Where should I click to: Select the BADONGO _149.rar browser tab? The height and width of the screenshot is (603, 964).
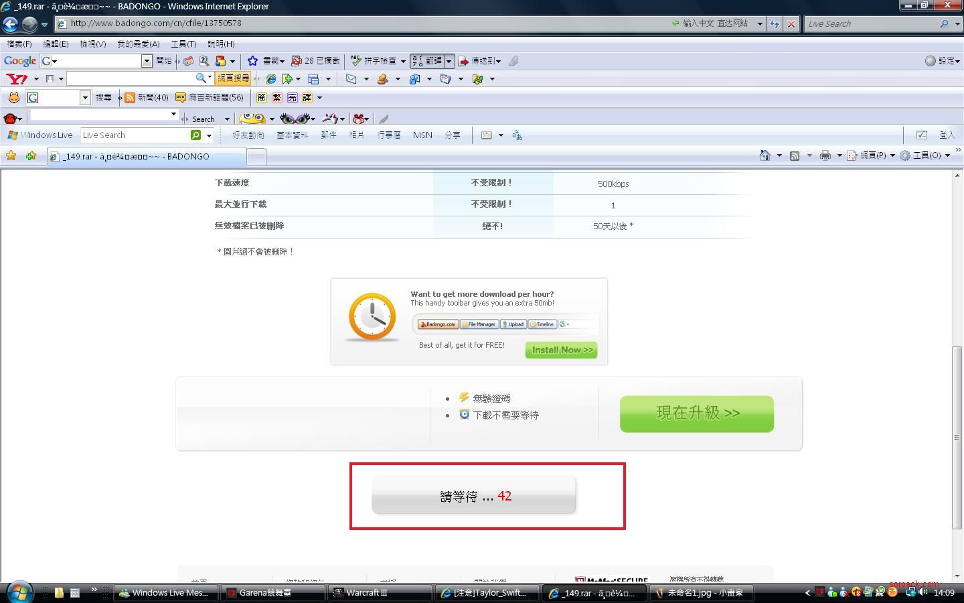tap(146, 157)
